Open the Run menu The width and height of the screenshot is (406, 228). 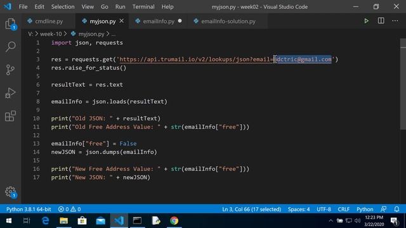pos(120,7)
